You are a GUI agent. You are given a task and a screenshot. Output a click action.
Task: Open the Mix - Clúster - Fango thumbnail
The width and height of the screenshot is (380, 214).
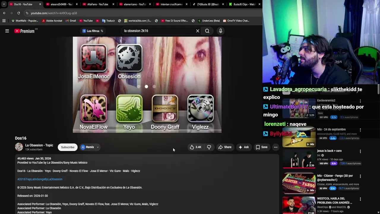click(299, 183)
